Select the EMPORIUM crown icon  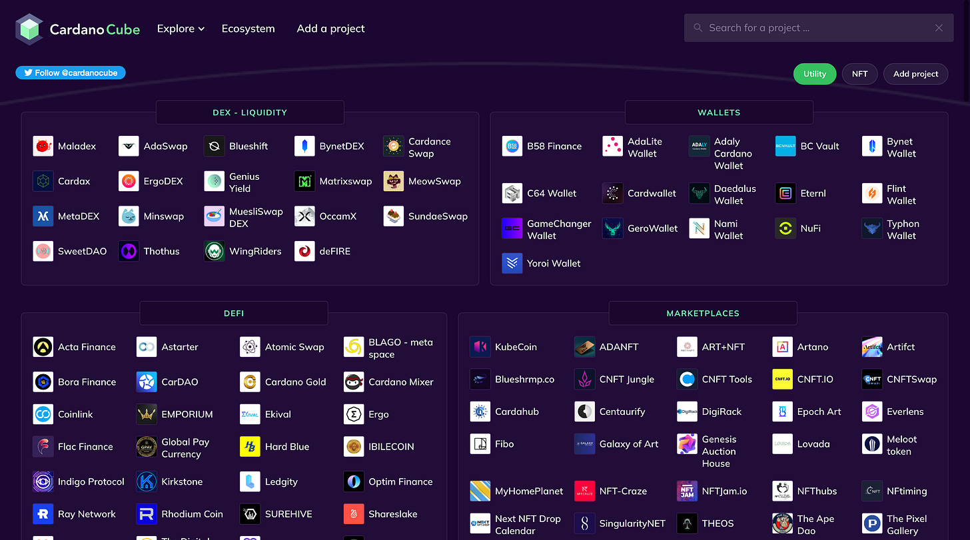[147, 414]
